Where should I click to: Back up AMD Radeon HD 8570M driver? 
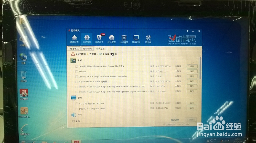(x=192, y=103)
